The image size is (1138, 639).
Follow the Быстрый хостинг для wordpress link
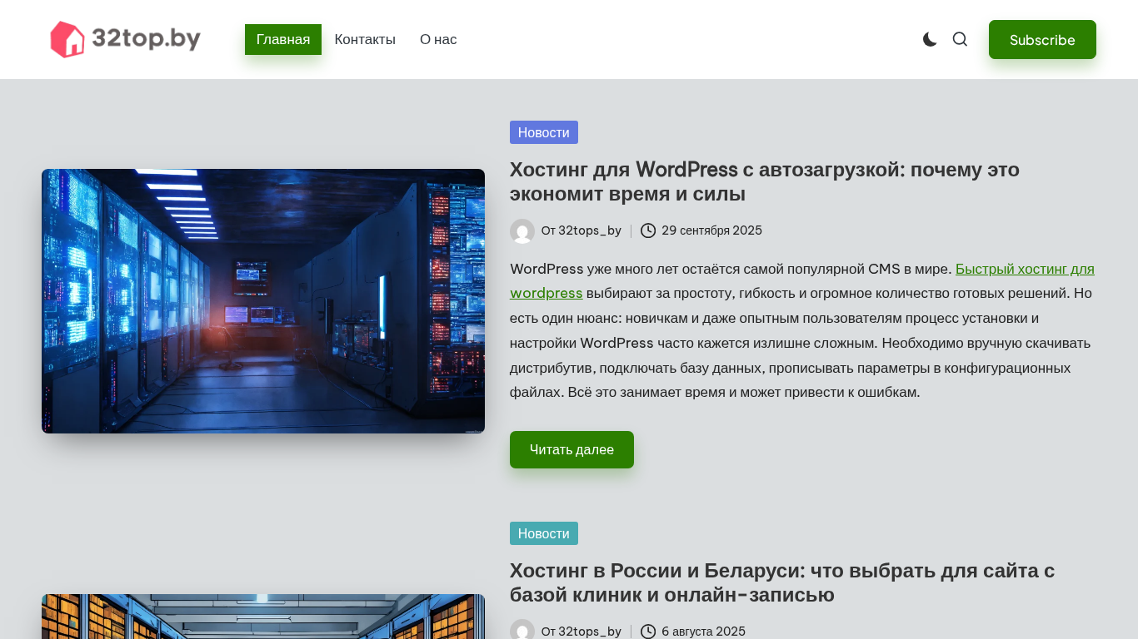coord(1024,269)
